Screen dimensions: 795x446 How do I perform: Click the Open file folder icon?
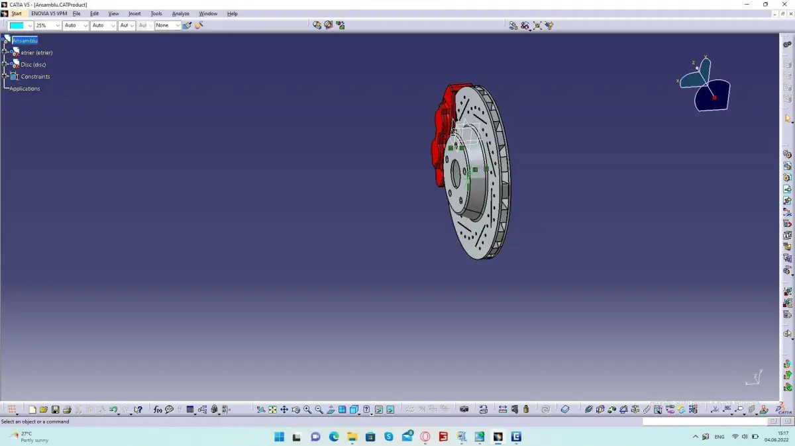click(44, 410)
